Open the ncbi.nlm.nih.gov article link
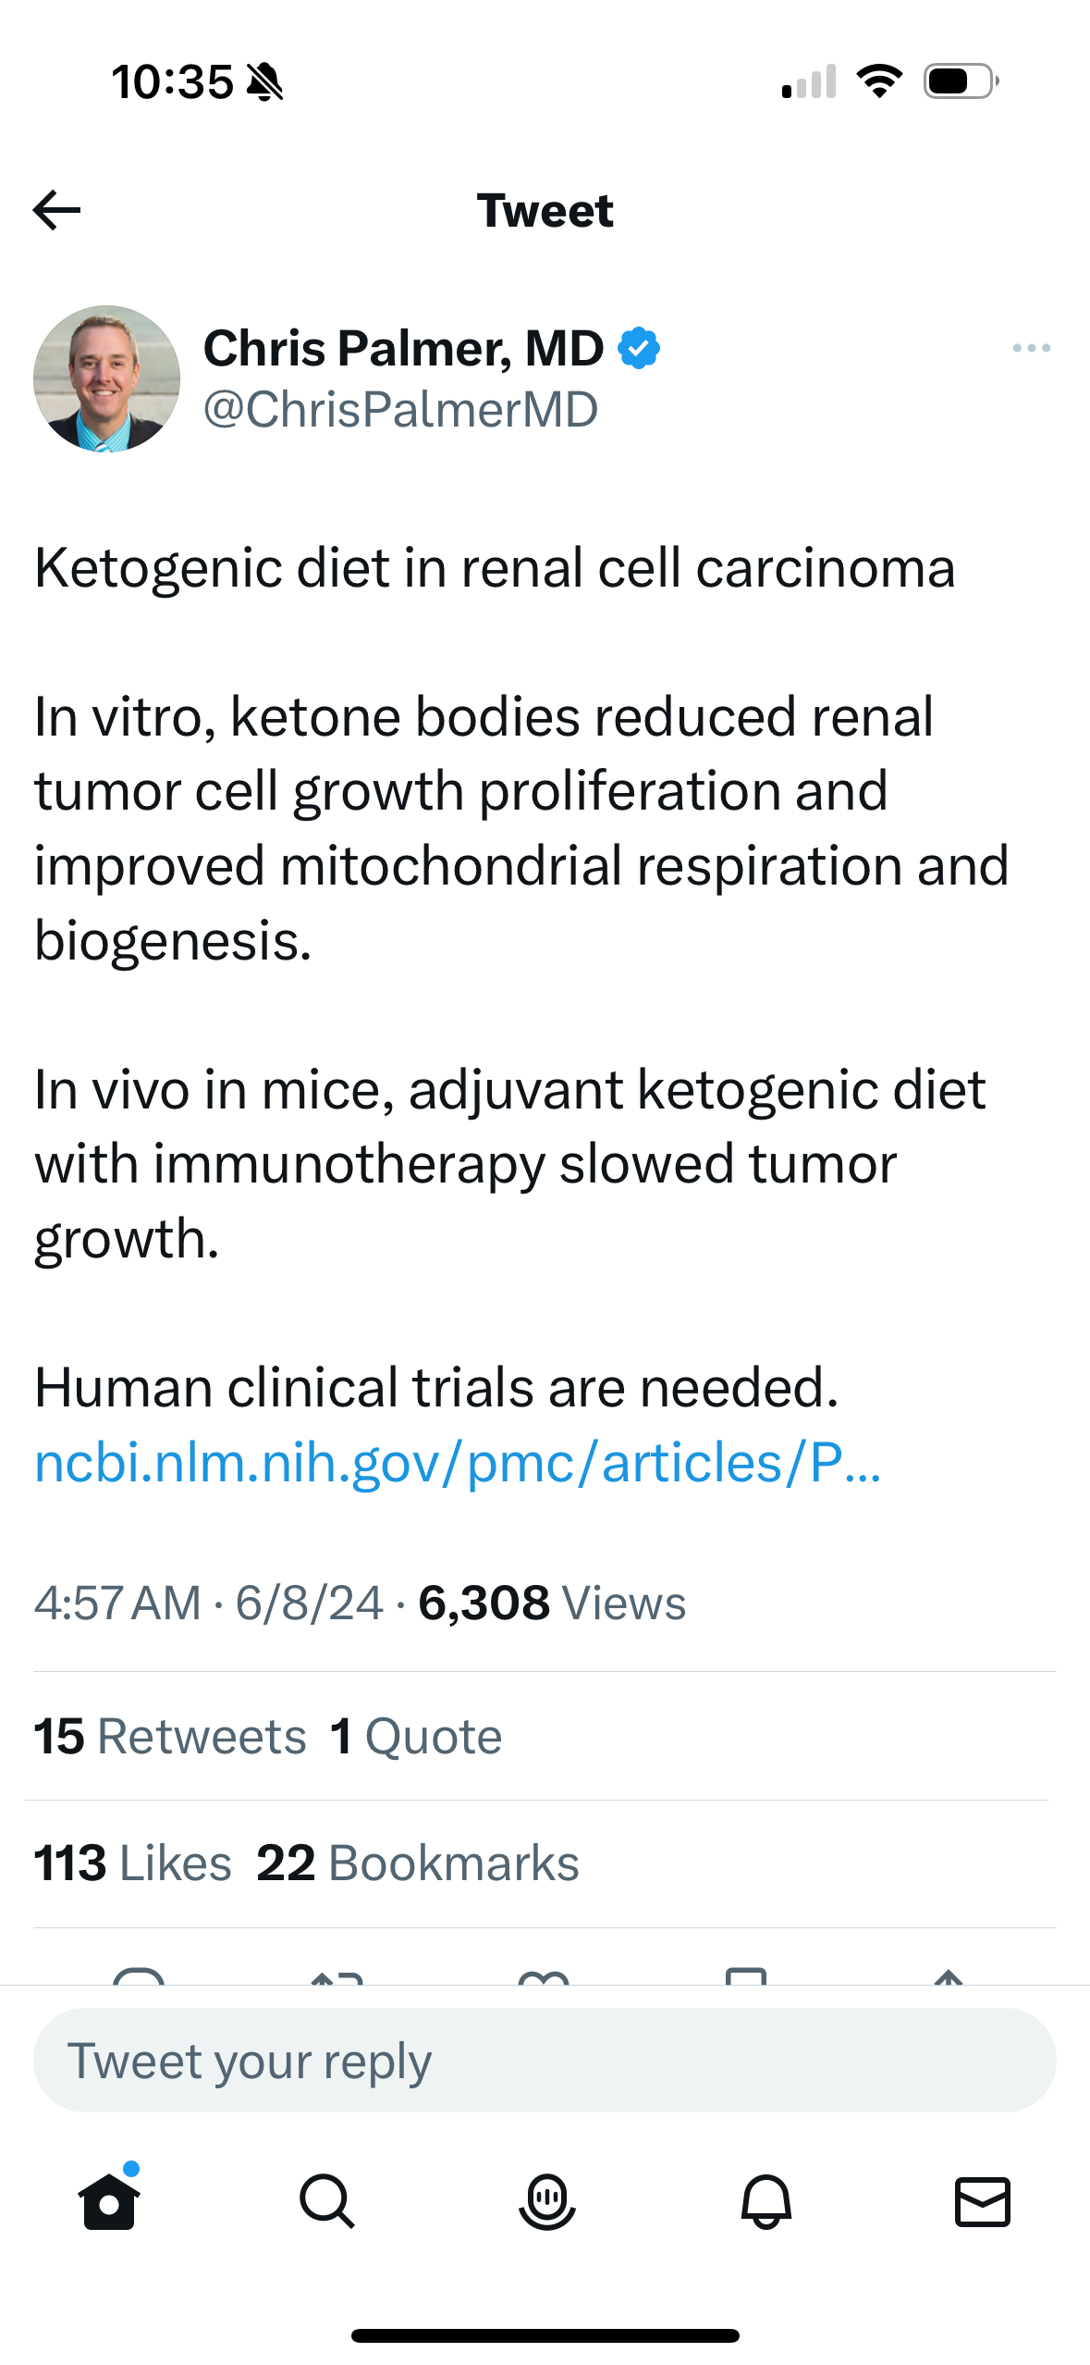Screen dimensions: 1090x2365 (x=458, y=1463)
